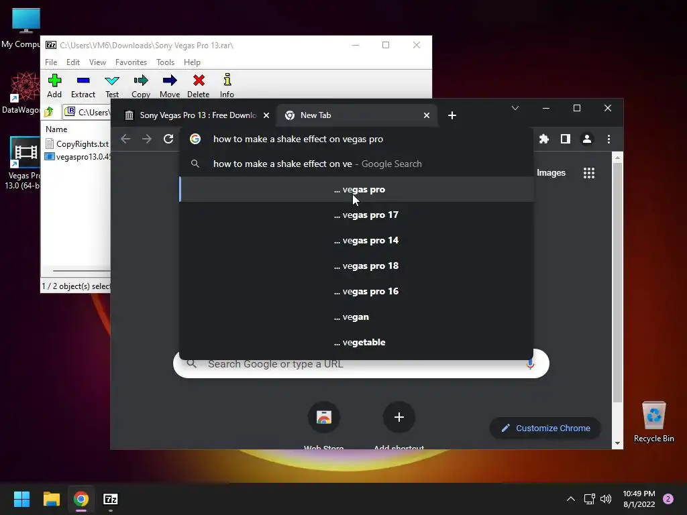Click the voice search microphone icon

tap(530, 364)
